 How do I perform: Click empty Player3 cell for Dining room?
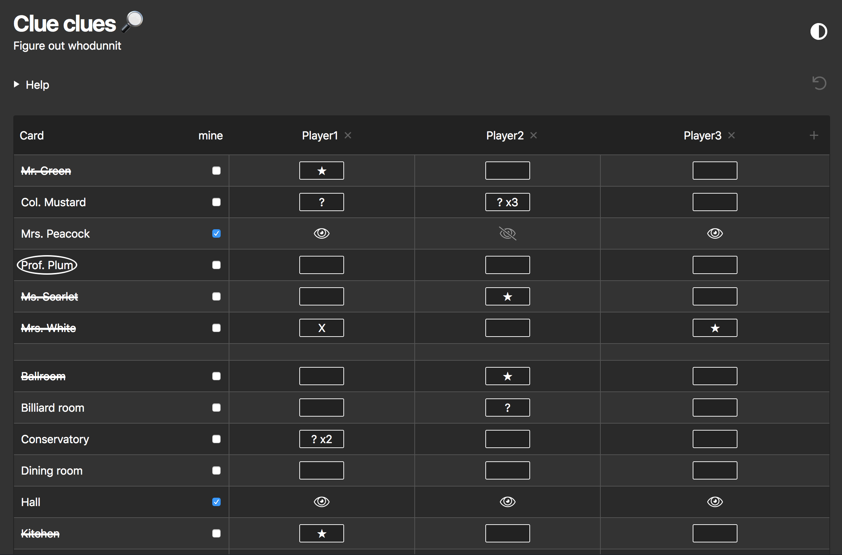(x=714, y=470)
